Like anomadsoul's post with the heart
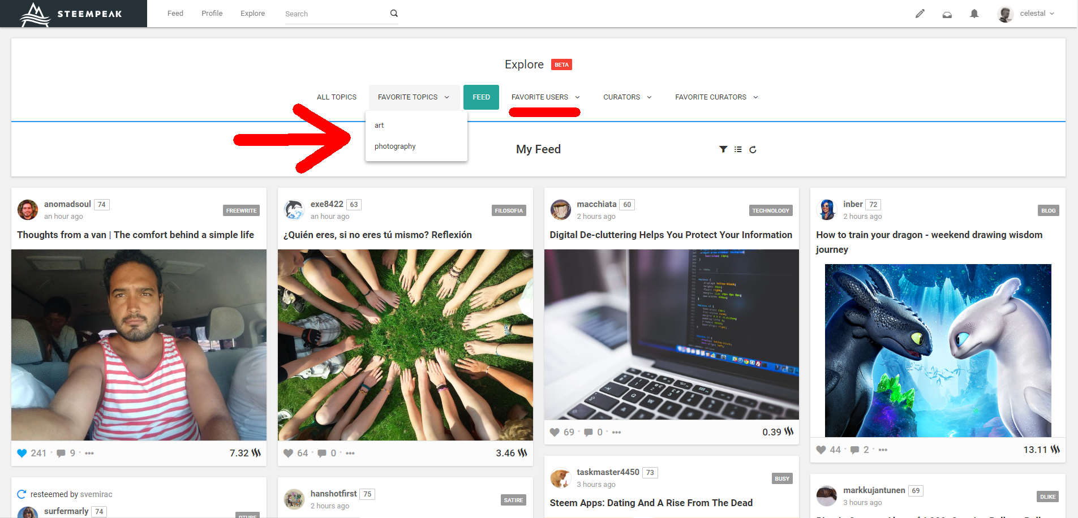The height and width of the screenshot is (518, 1078). [22, 454]
